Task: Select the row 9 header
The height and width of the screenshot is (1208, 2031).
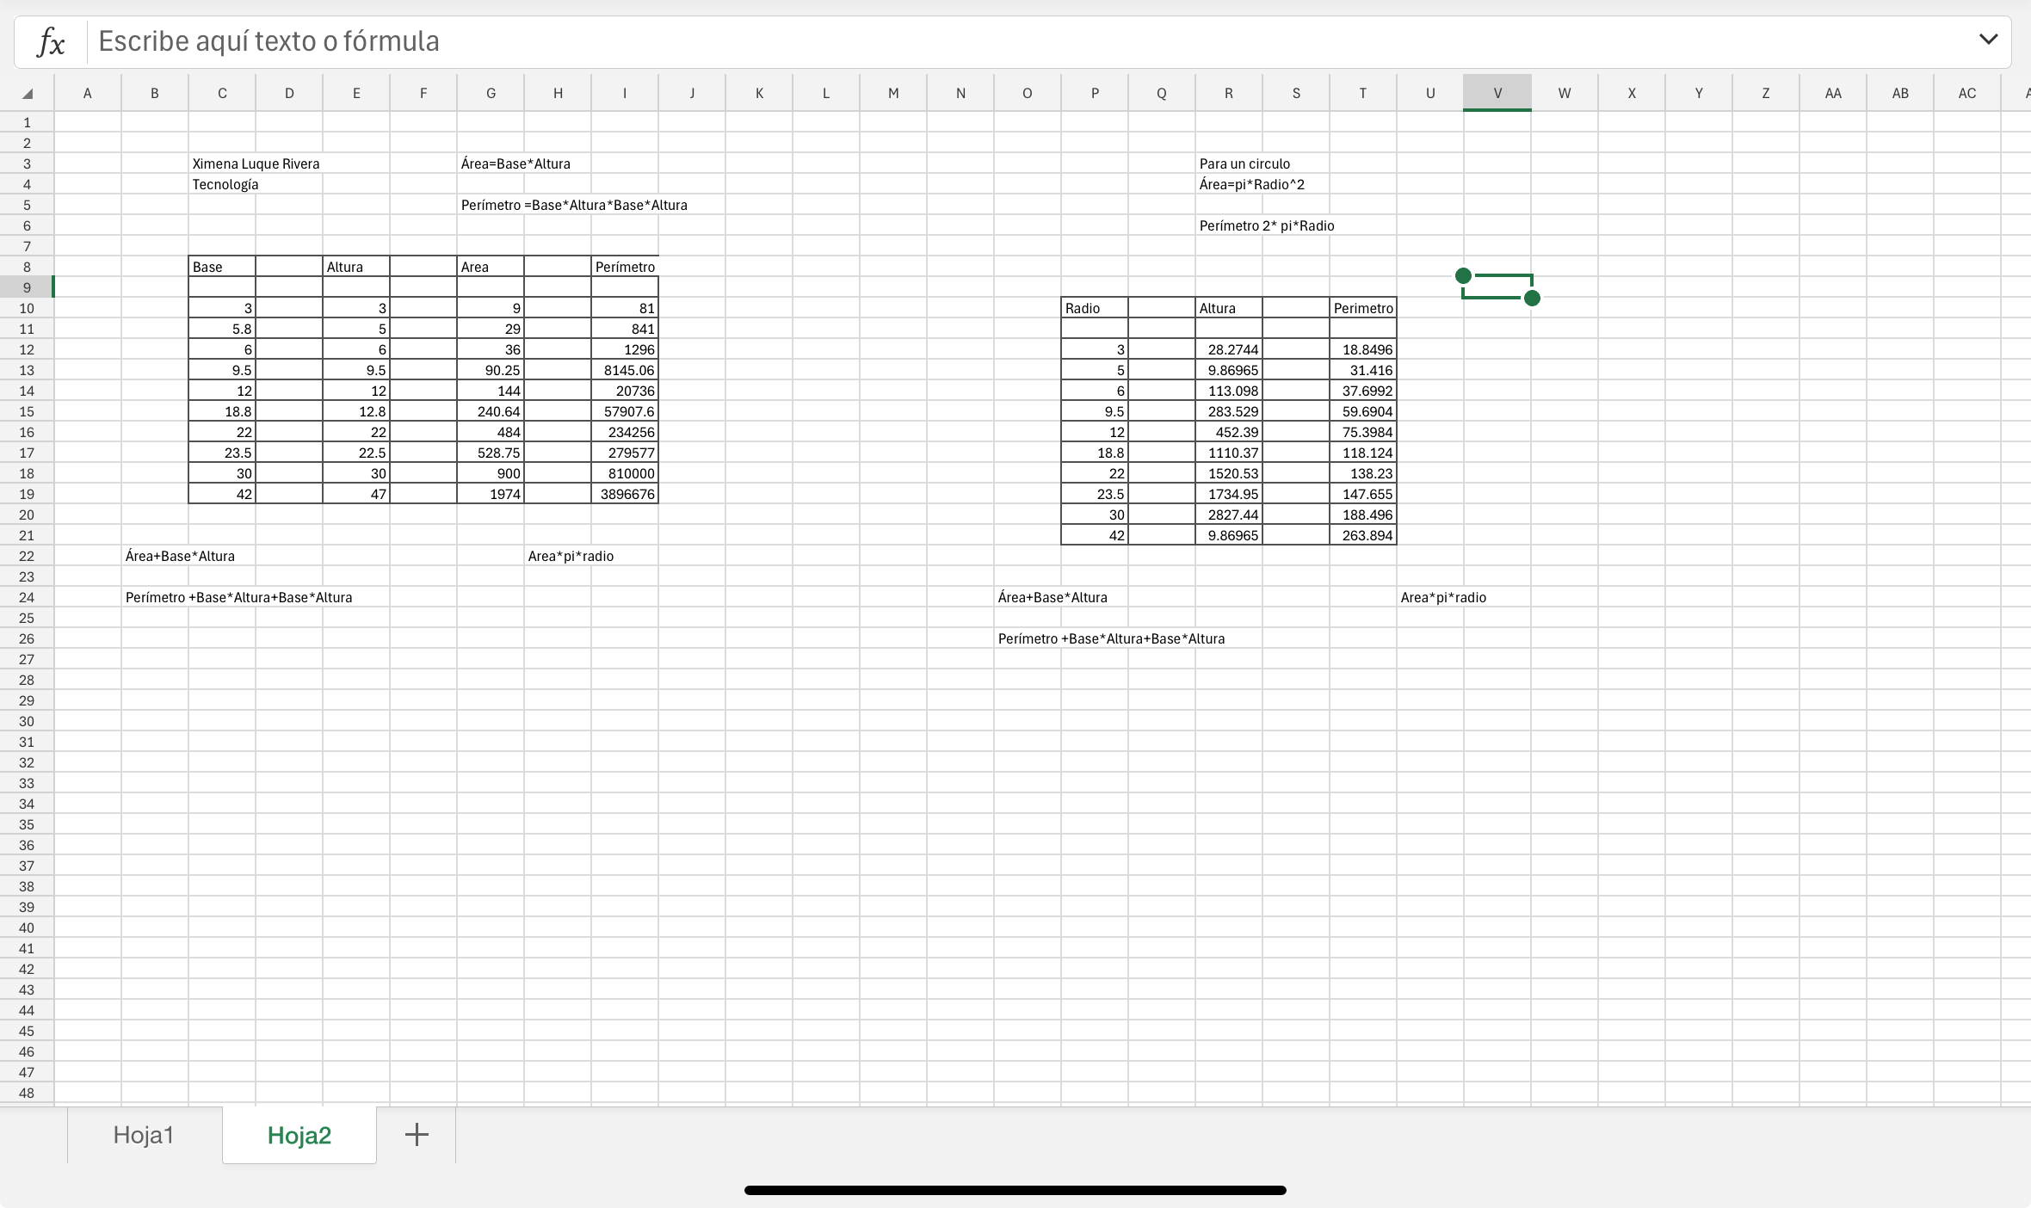Action: click(27, 287)
